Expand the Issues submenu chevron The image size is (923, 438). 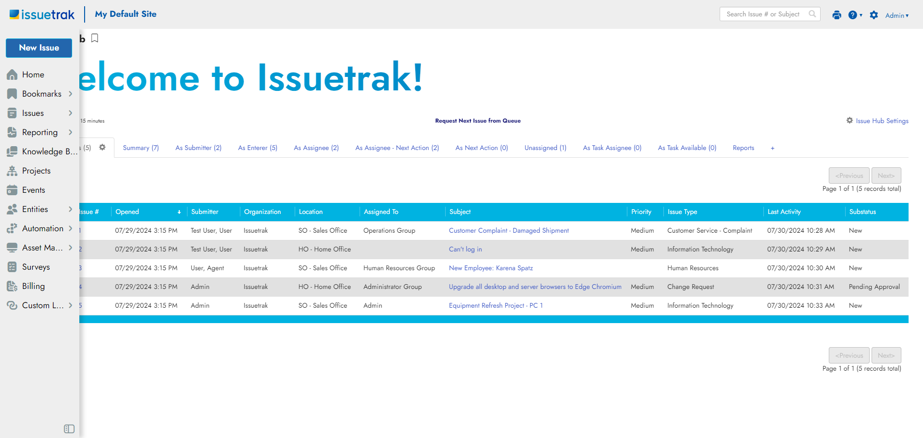click(x=70, y=113)
